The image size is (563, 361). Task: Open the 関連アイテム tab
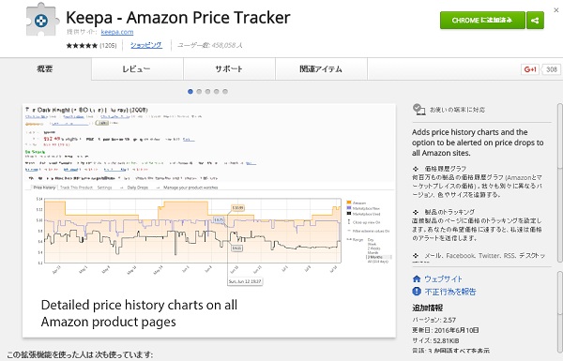tap(321, 68)
